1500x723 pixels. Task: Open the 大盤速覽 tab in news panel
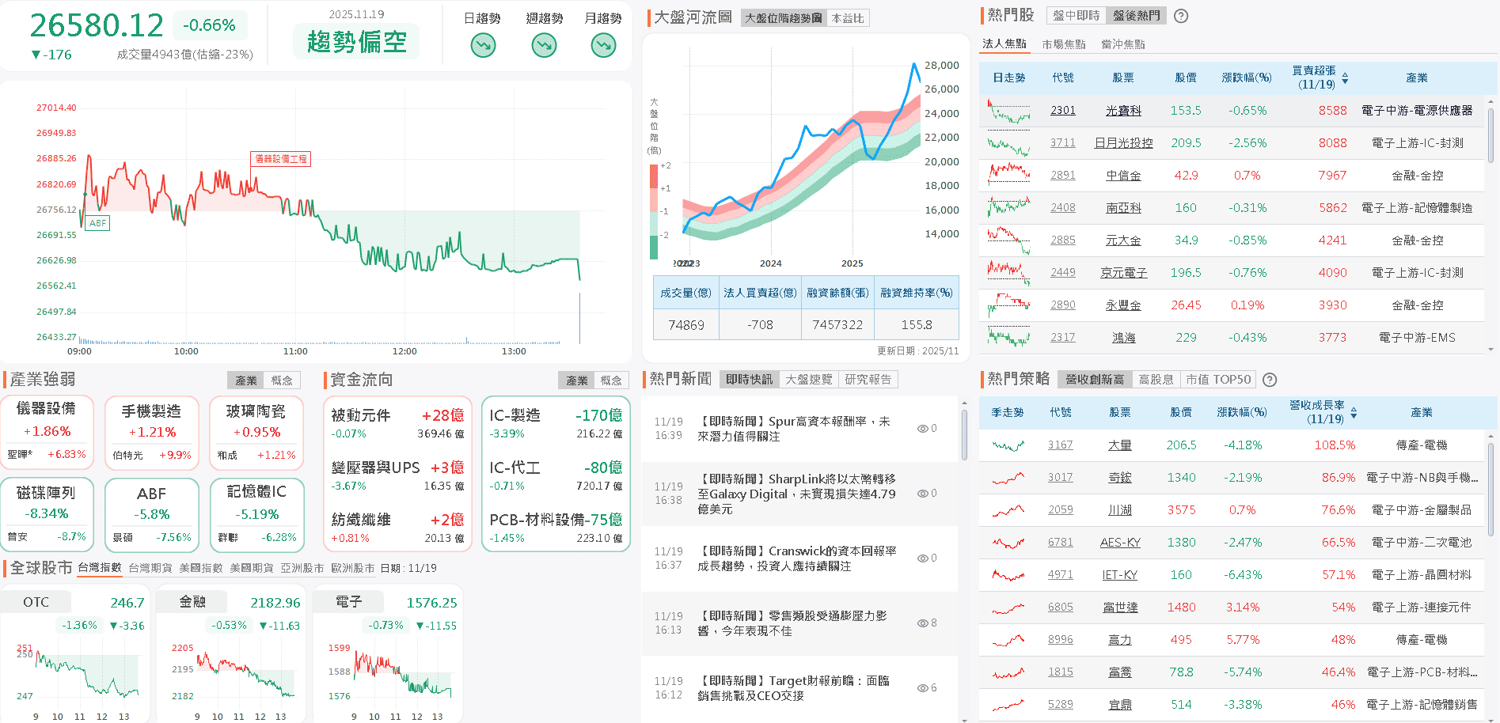[x=810, y=379]
